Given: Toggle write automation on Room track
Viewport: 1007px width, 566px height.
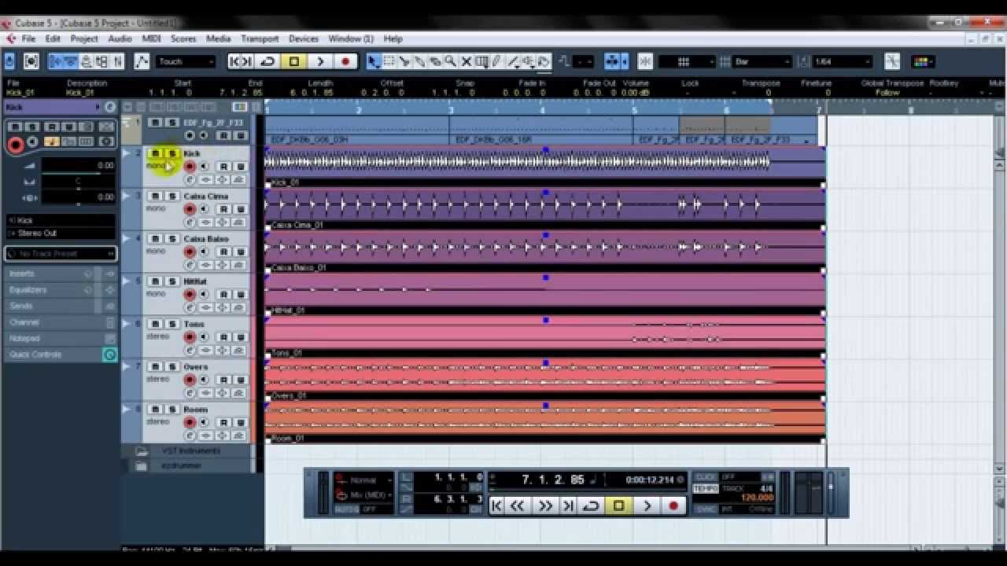Looking at the screenshot, I should [240, 422].
